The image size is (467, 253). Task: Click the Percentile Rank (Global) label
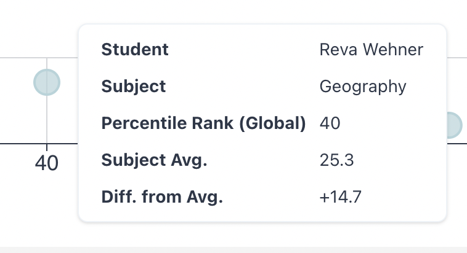[x=203, y=123]
